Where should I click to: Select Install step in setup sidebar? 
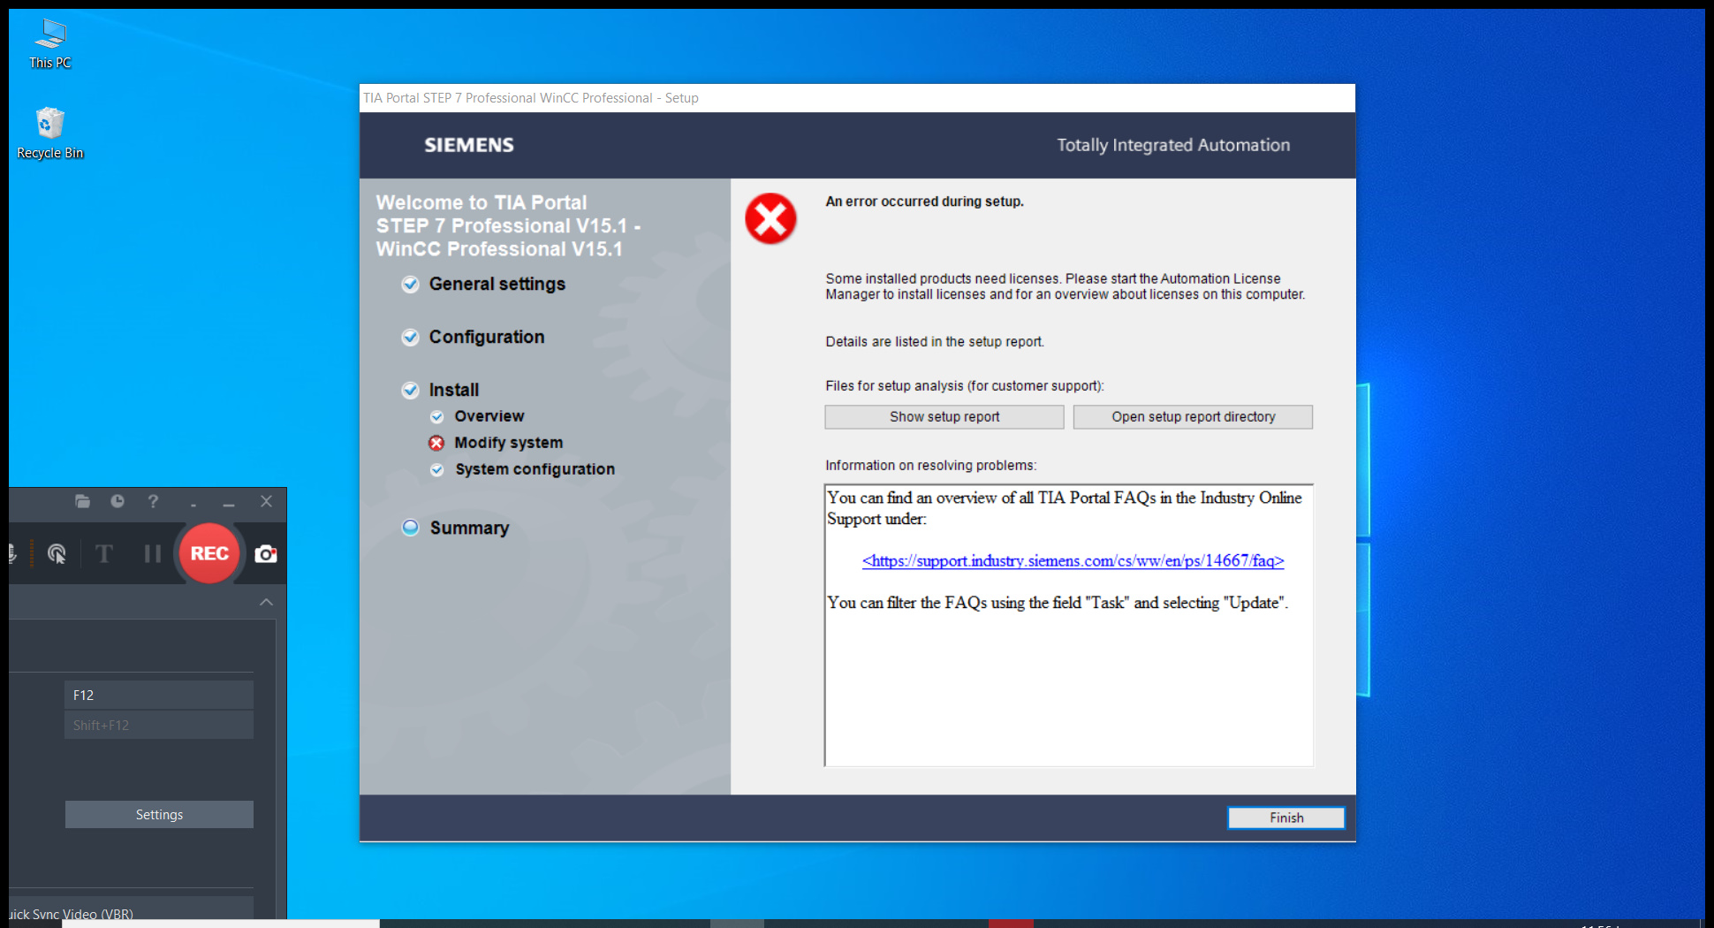pyautogui.click(x=454, y=390)
